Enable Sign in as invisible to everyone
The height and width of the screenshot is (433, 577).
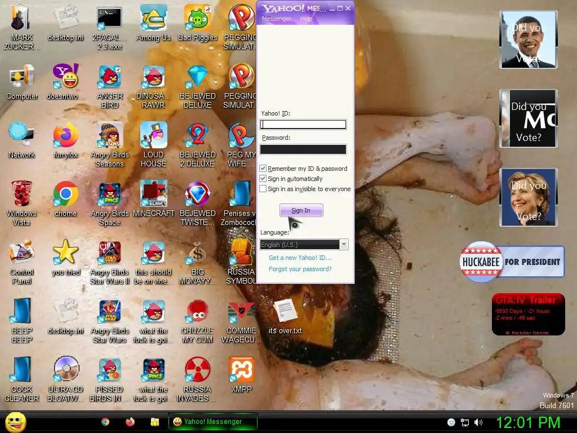[263, 189]
